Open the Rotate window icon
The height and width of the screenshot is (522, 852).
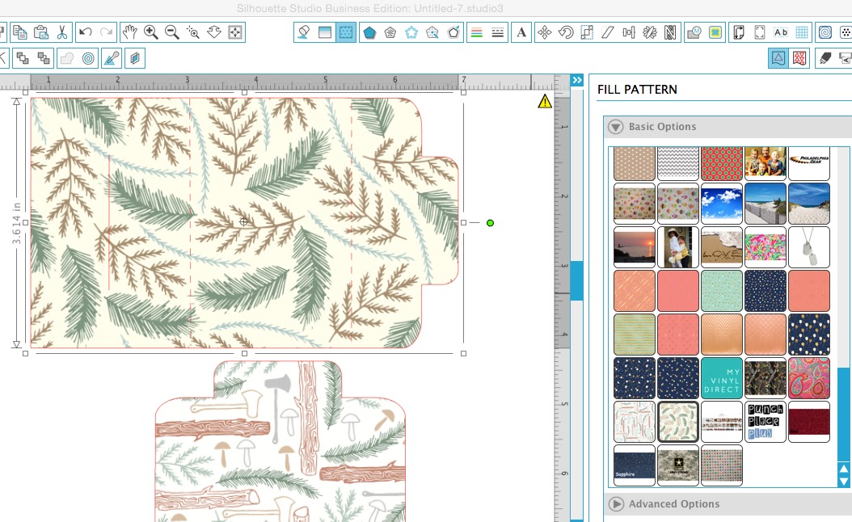[566, 32]
